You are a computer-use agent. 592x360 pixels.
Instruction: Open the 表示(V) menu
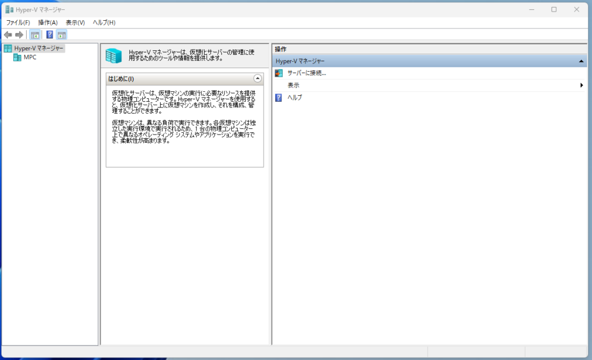[x=75, y=23]
